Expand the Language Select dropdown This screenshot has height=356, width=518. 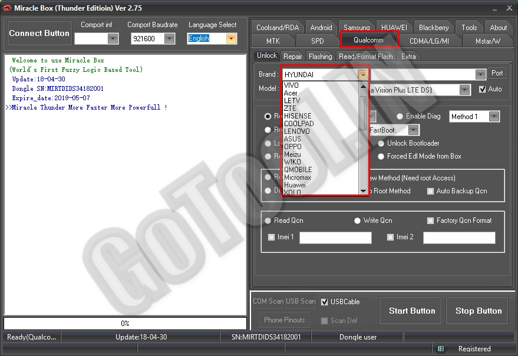click(x=231, y=38)
